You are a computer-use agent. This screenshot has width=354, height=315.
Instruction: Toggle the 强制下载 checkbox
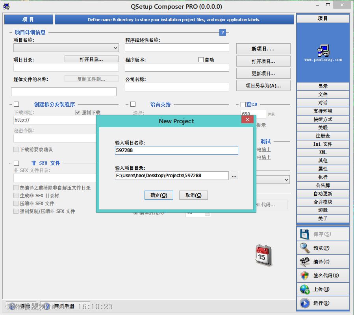pyautogui.click(x=78, y=112)
